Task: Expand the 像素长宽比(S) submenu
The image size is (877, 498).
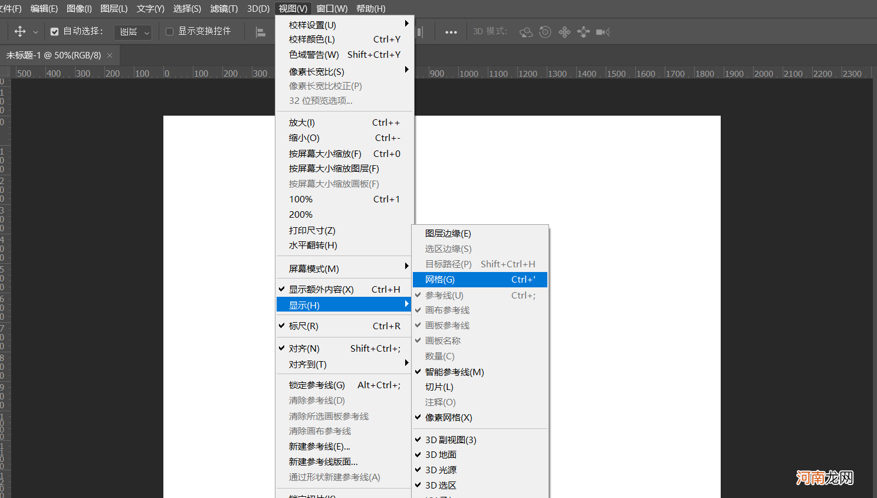Action: [345, 71]
